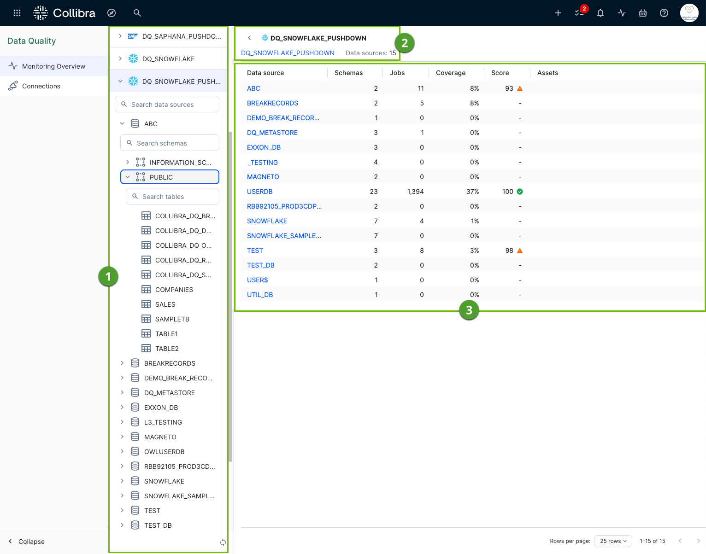Switch to the Connections sidebar section
This screenshot has width=706, height=554.
[41, 86]
